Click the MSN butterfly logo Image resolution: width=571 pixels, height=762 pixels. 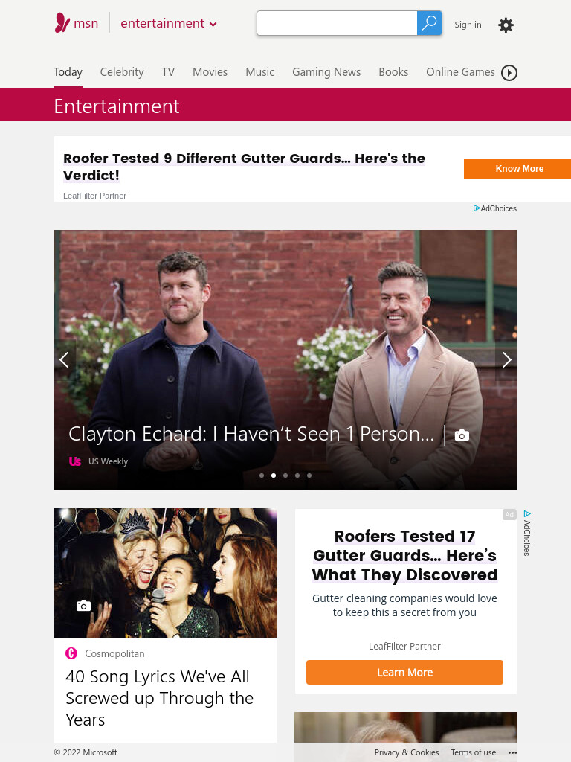pyautogui.click(x=62, y=23)
